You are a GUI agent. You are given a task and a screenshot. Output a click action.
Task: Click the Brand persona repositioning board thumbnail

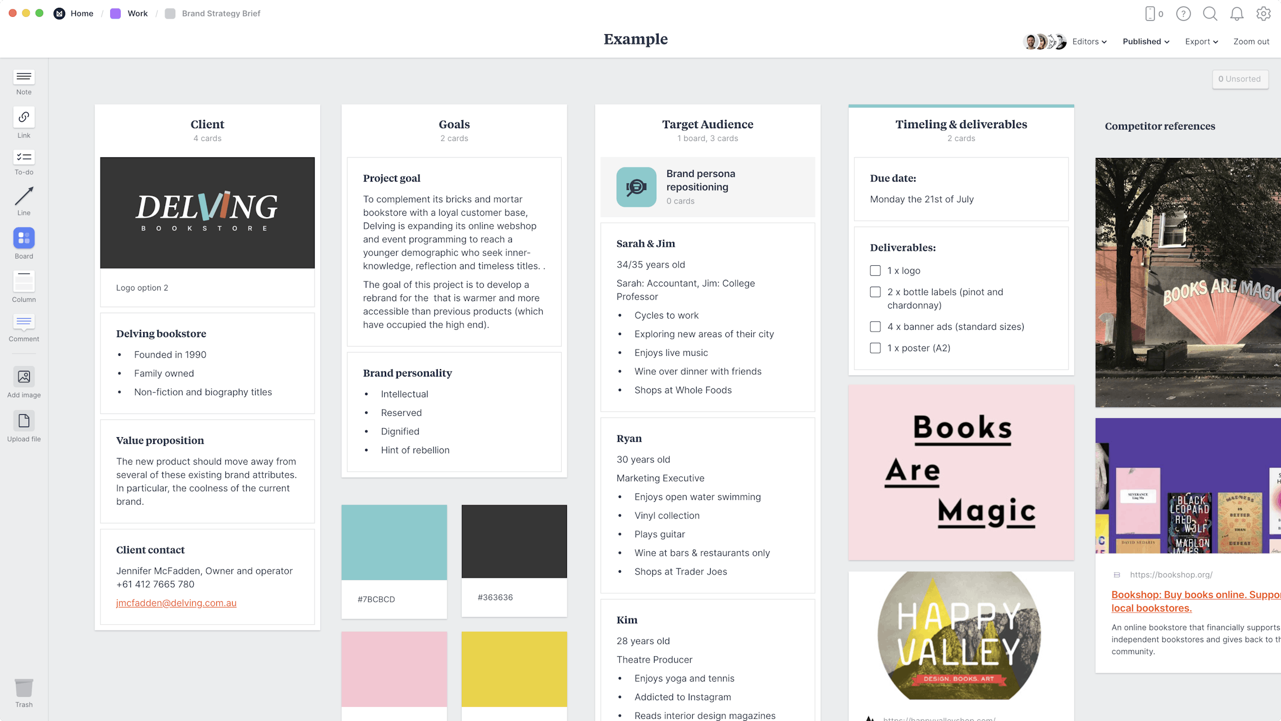pos(634,186)
